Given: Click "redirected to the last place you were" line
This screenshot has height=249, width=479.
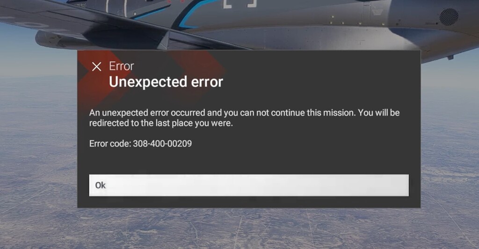Looking at the screenshot, I should pos(161,123).
